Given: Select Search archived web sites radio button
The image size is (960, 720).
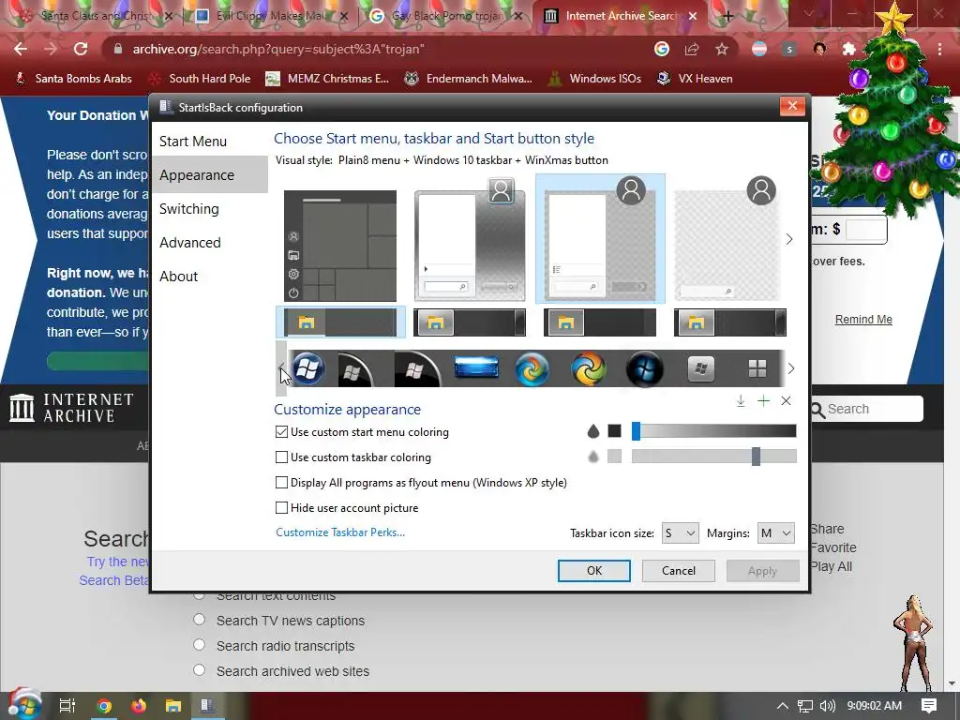Looking at the screenshot, I should [199, 669].
